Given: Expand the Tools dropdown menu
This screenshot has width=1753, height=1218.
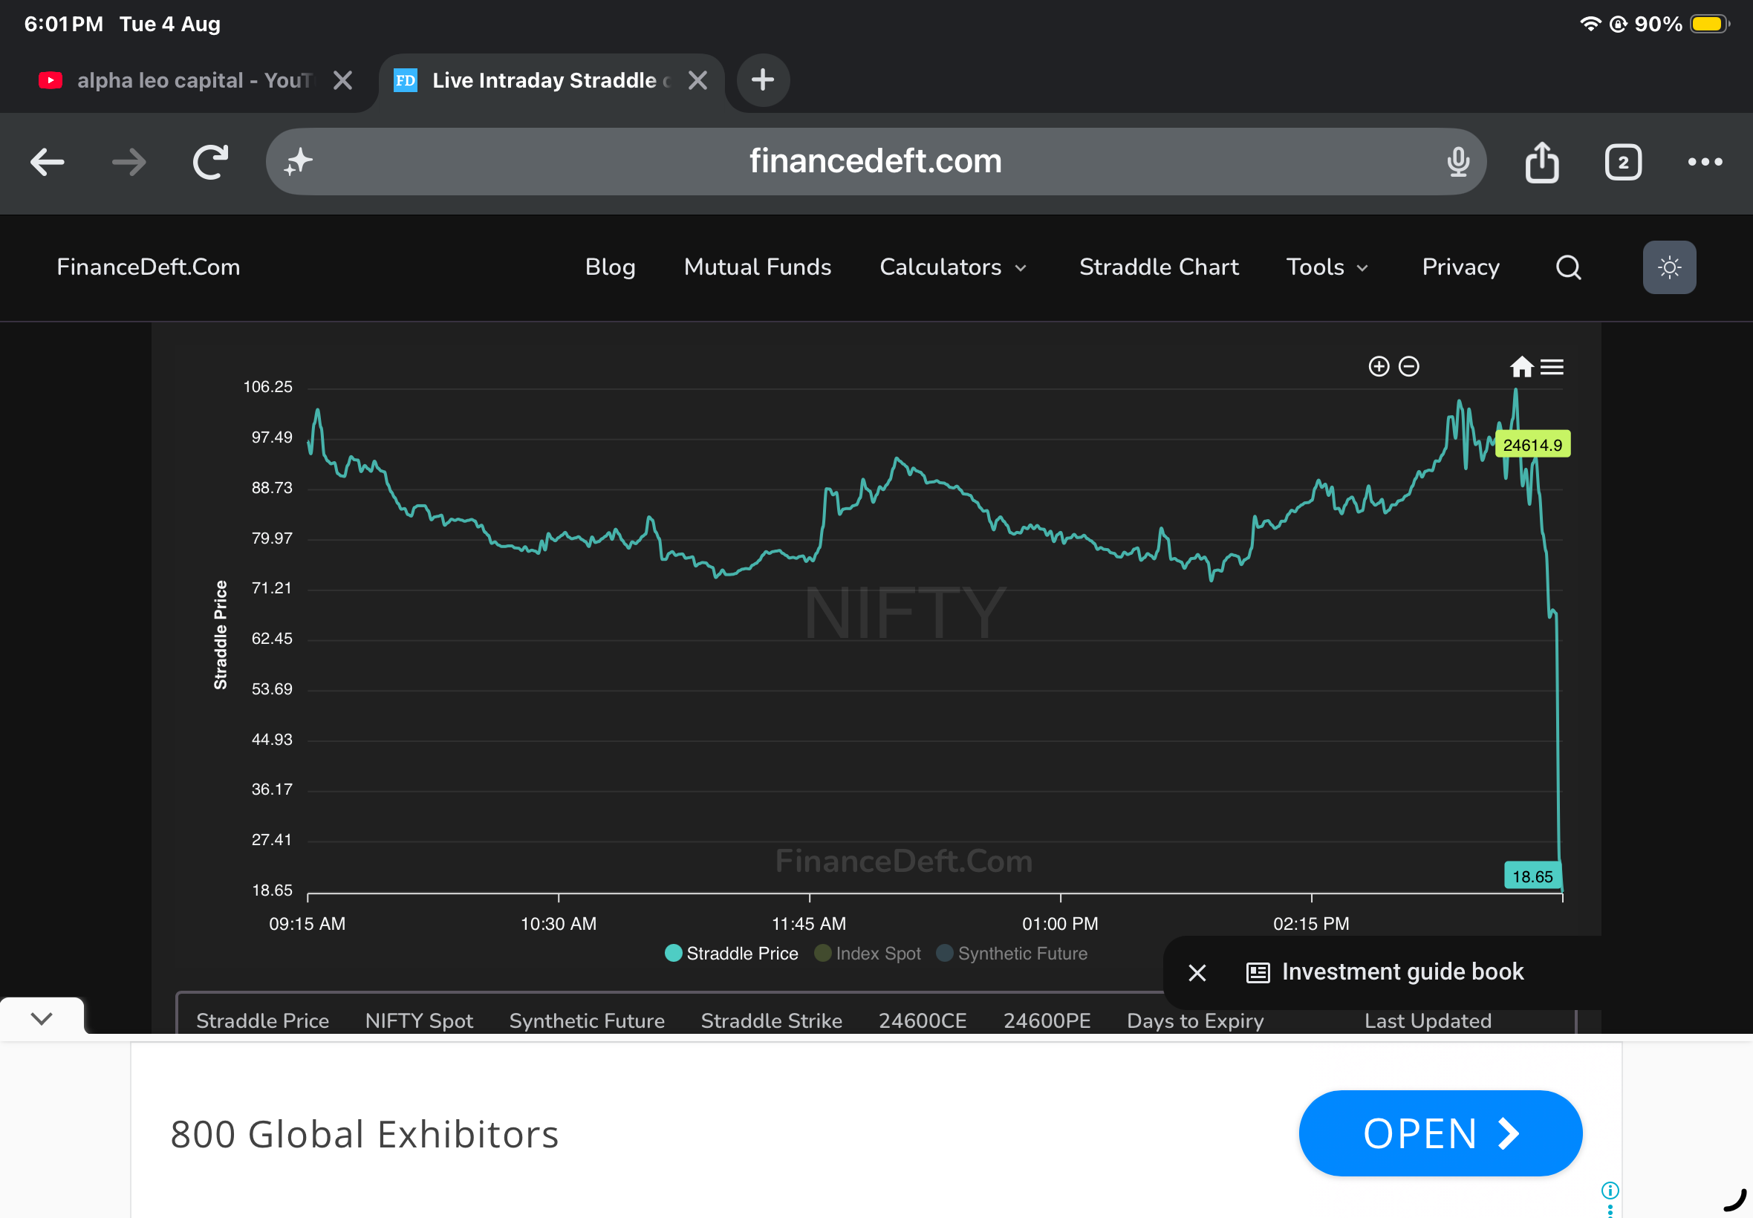Looking at the screenshot, I should click(1327, 267).
